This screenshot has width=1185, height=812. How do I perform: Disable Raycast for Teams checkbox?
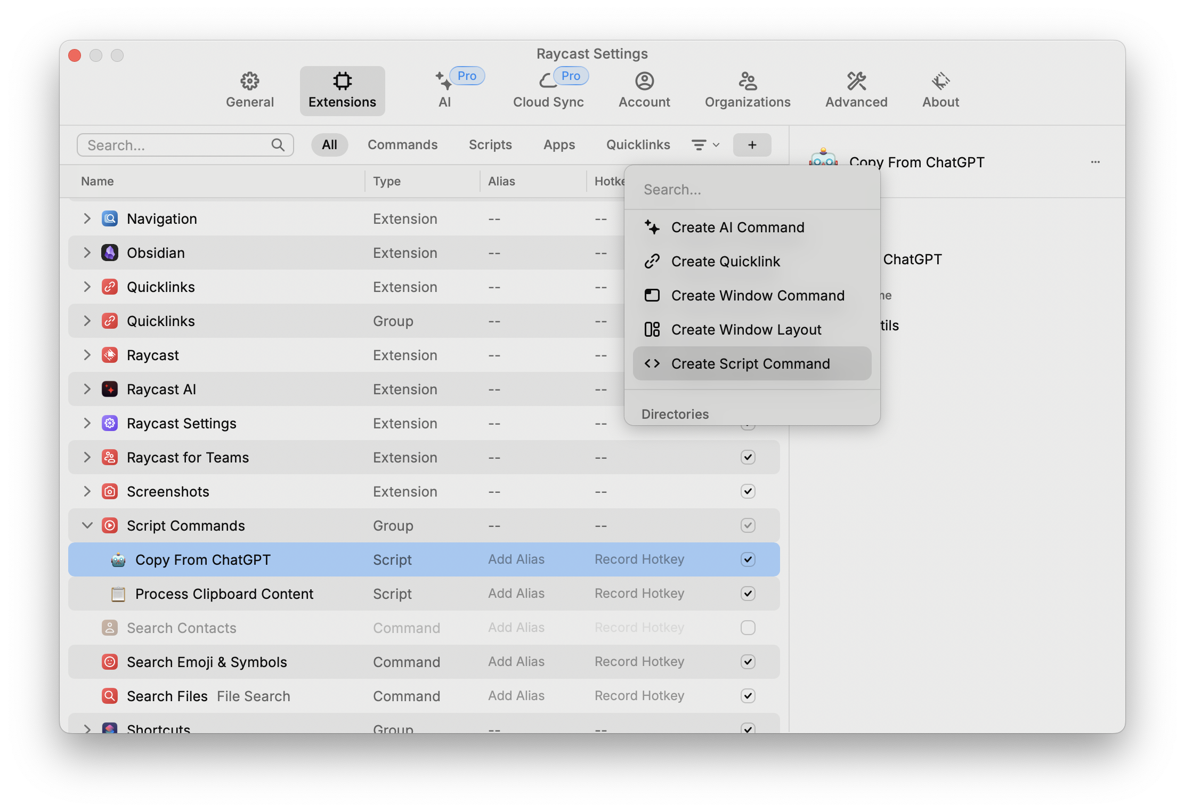pos(748,457)
